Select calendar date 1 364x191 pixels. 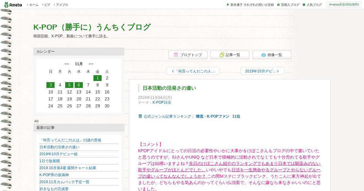[x=97, y=78]
